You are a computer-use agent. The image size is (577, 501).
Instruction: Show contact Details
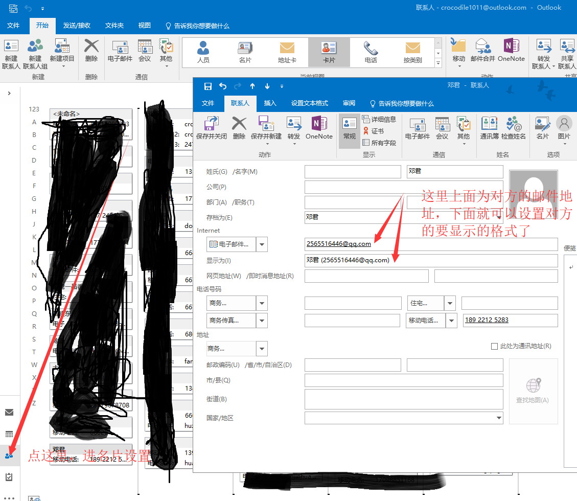point(379,119)
